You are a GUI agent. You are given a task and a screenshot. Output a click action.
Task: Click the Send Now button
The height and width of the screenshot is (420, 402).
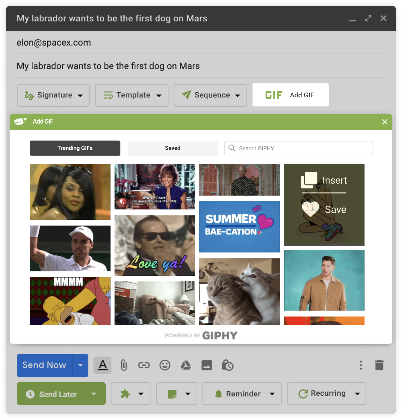click(44, 365)
